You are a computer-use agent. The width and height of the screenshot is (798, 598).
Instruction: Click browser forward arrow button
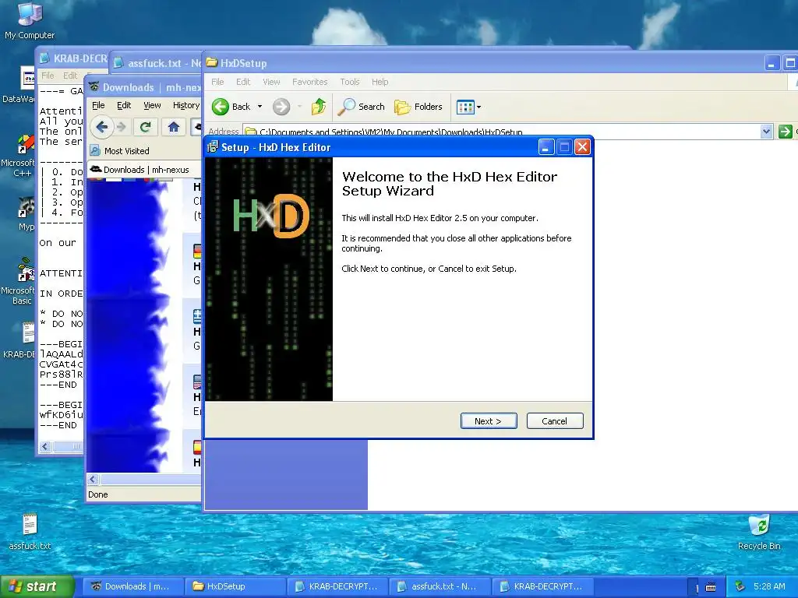pyautogui.click(x=121, y=127)
